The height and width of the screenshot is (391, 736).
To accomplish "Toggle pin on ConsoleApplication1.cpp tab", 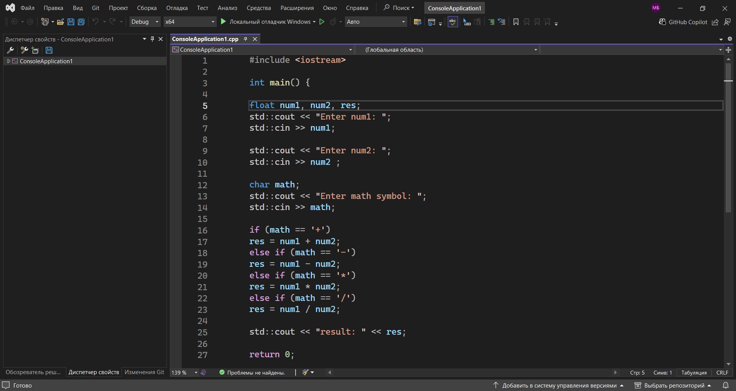I will point(245,39).
